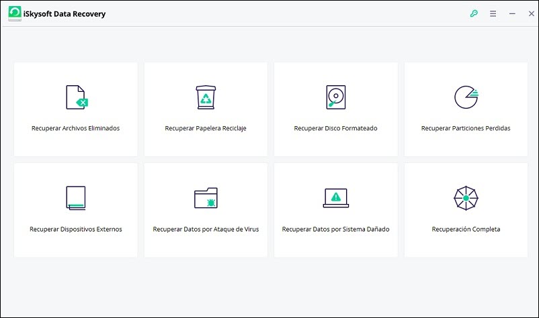Minimize the iSkysoft Data Recovery window
Image resolution: width=539 pixels, height=318 pixels.
512,13
